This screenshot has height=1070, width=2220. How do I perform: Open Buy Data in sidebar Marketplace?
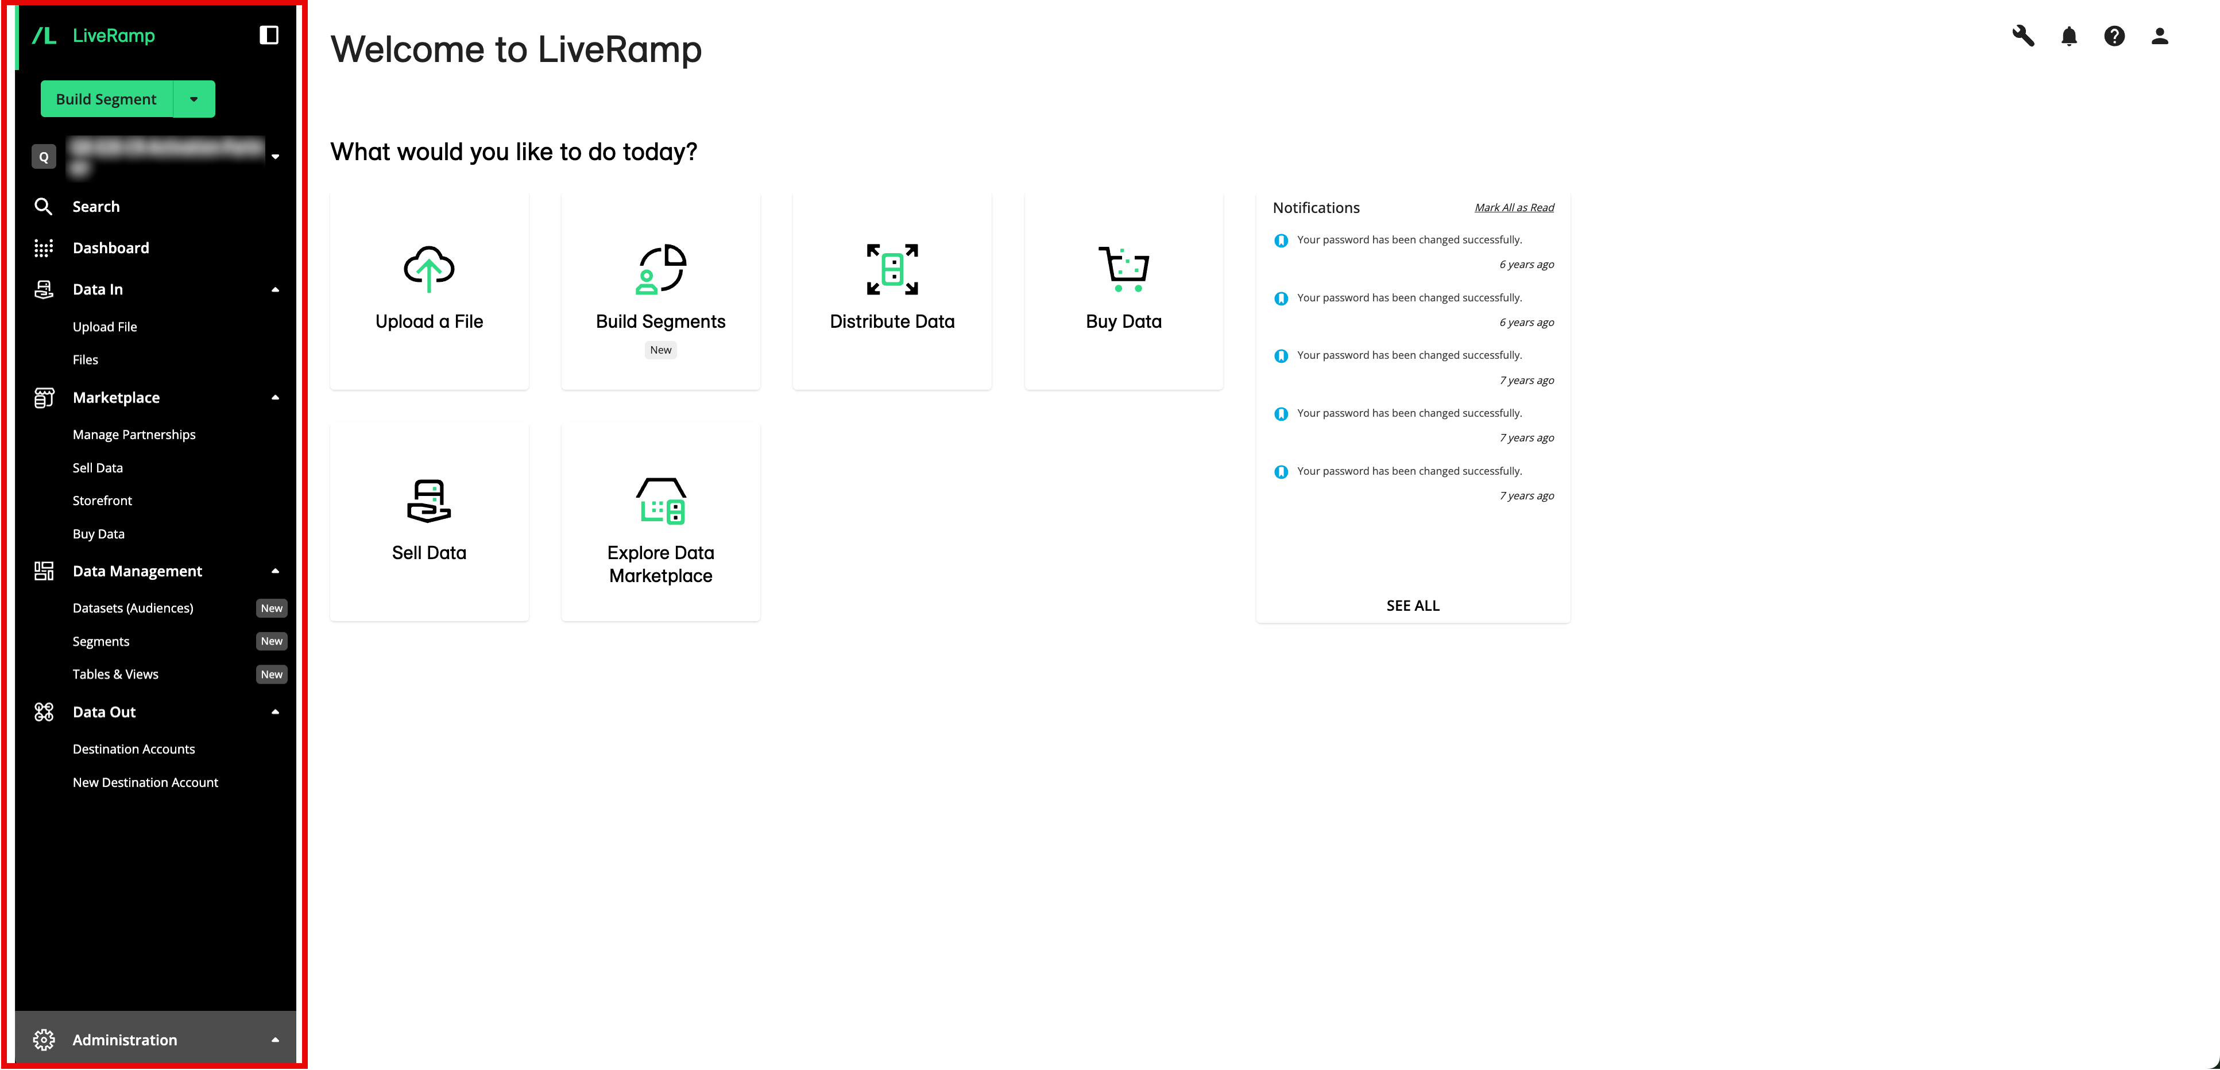(98, 534)
